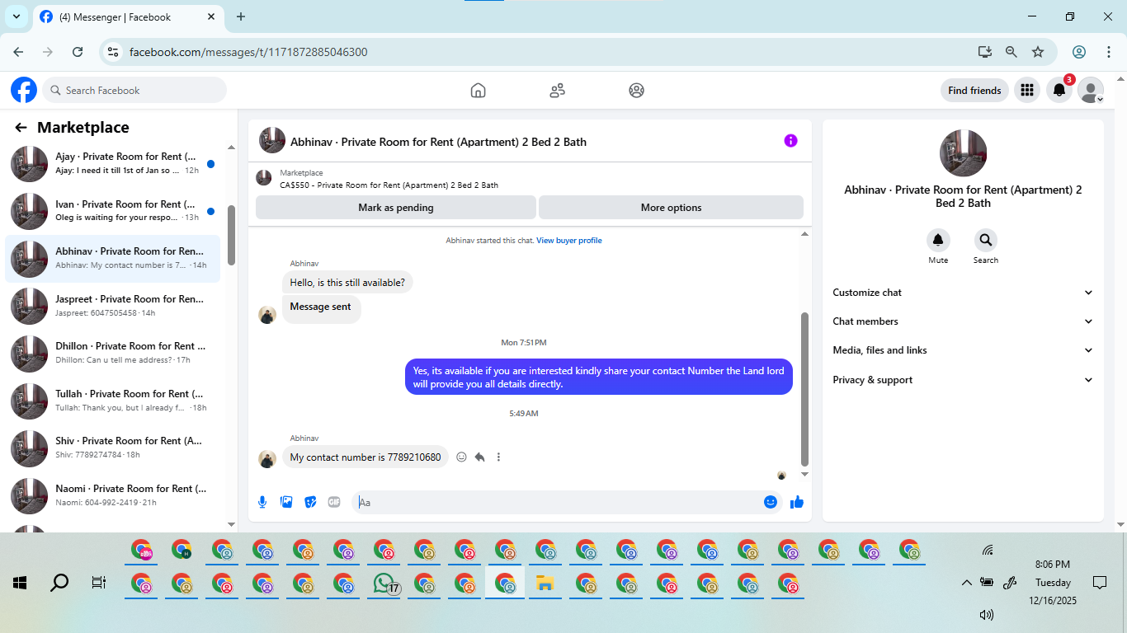Viewport: 1127px width, 633px height.
Task: Select the Messenger | Facebook tab
Action: click(x=128, y=16)
